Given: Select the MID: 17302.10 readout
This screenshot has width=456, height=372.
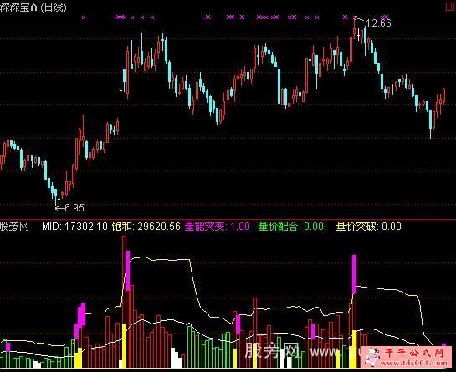Looking at the screenshot, I should [x=74, y=226].
